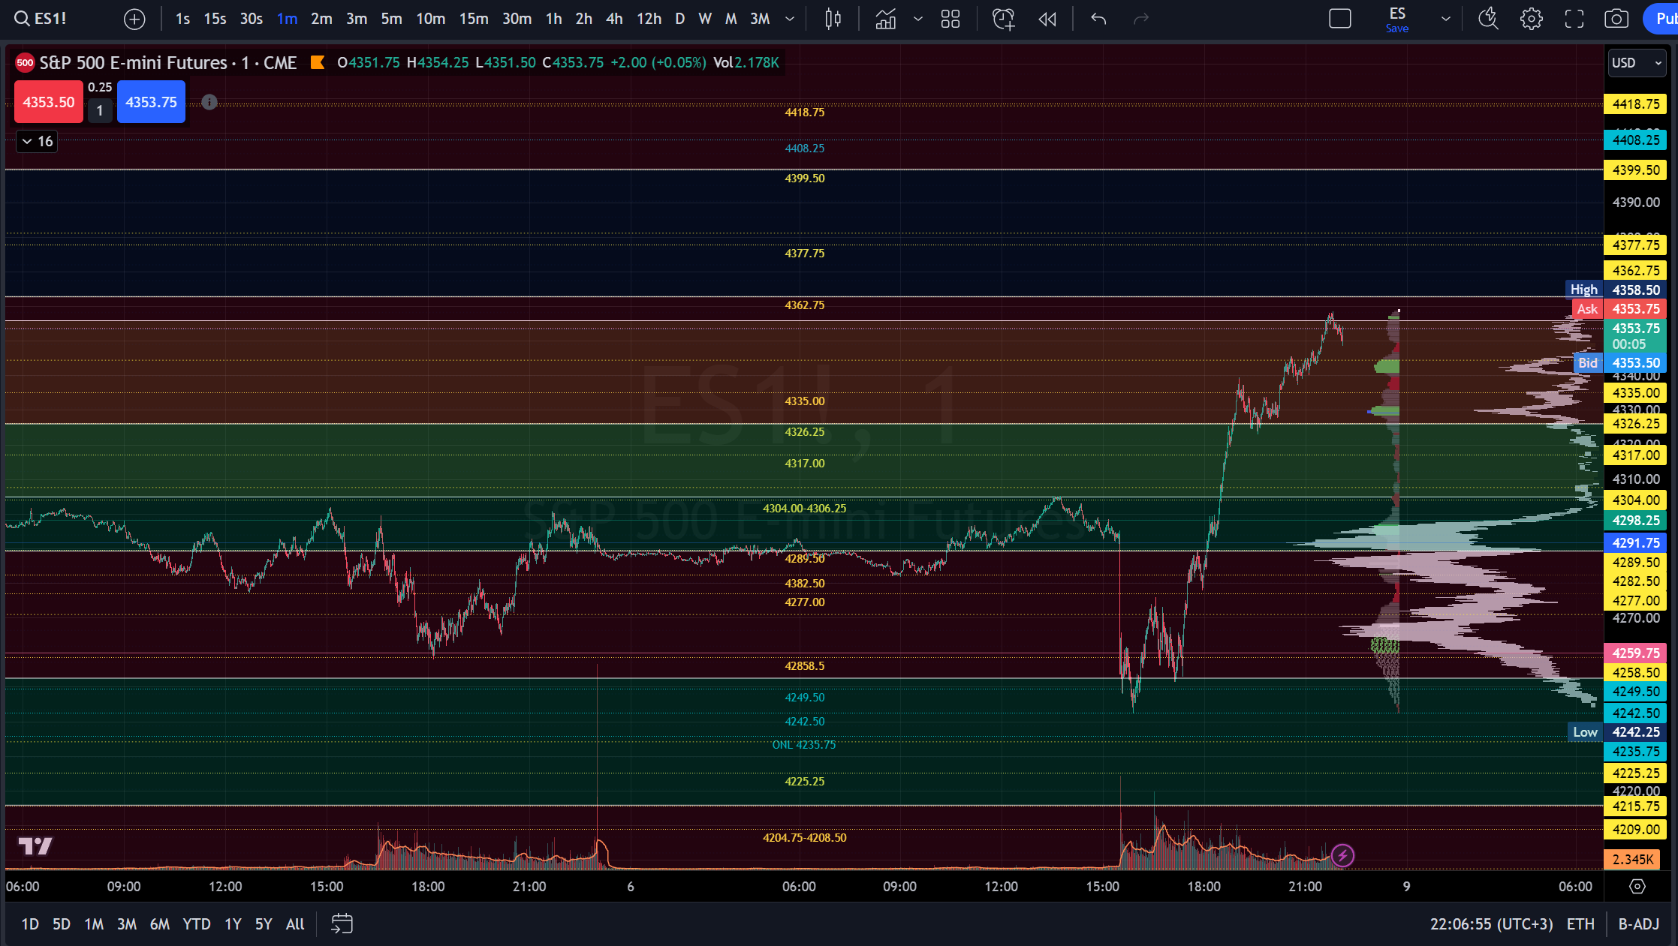The width and height of the screenshot is (1678, 946).
Task: Click the symbol title S&P 500 E-mini Futures
Action: (x=134, y=63)
